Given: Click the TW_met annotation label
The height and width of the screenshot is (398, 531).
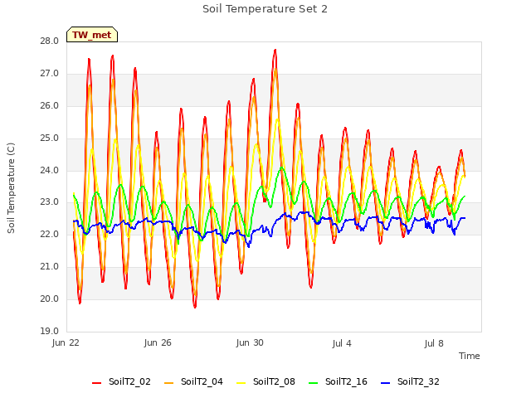Looking at the screenshot, I should click(x=92, y=35).
